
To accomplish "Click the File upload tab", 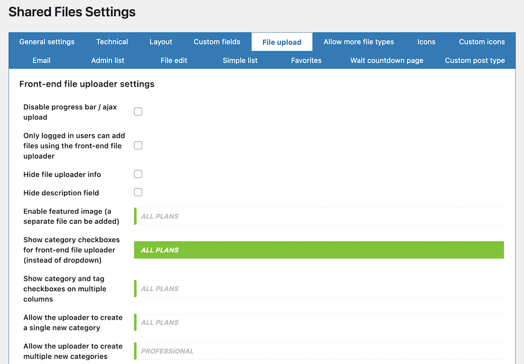I will [282, 42].
